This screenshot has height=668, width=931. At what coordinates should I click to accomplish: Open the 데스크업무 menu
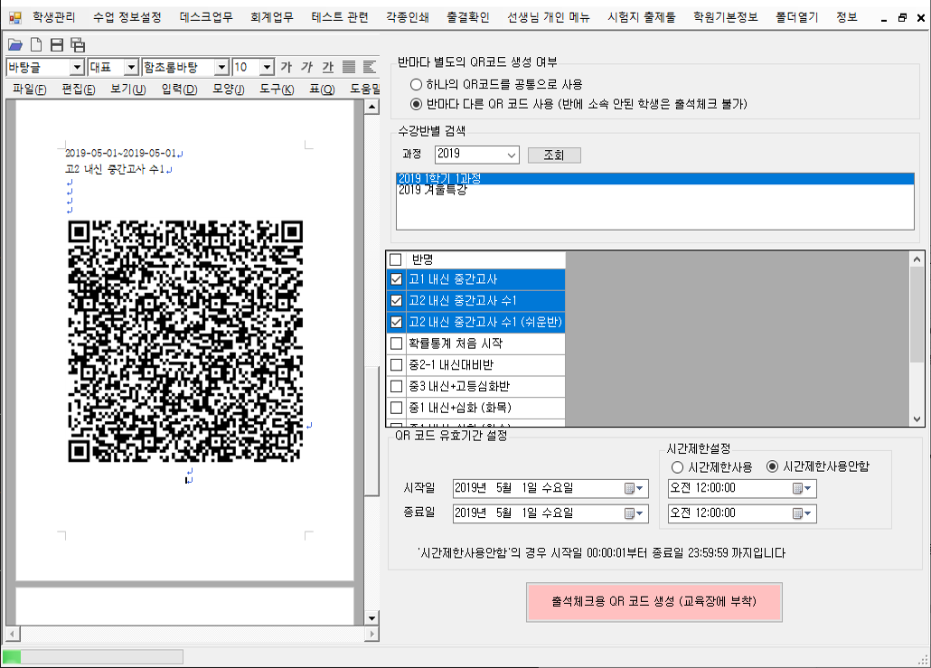[x=206, y=17]
